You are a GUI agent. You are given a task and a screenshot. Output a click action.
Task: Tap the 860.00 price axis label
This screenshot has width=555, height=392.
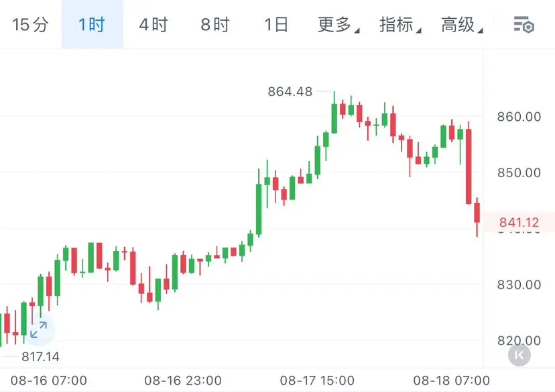coord(519,117)
